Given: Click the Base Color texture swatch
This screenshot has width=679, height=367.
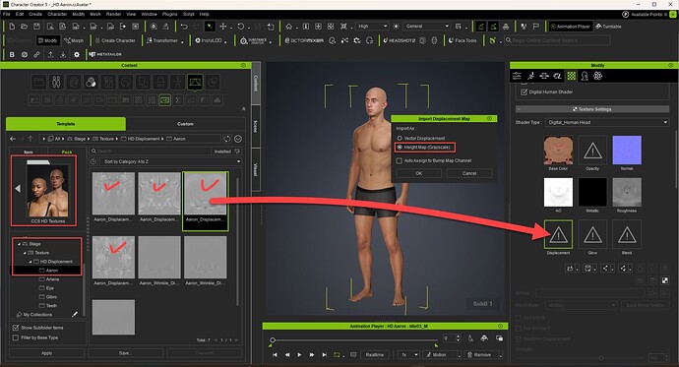Looking at the screenshot, I should 558,150.
